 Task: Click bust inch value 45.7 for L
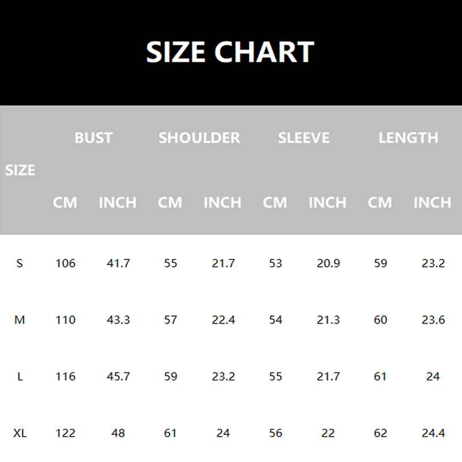pos(118,377)
